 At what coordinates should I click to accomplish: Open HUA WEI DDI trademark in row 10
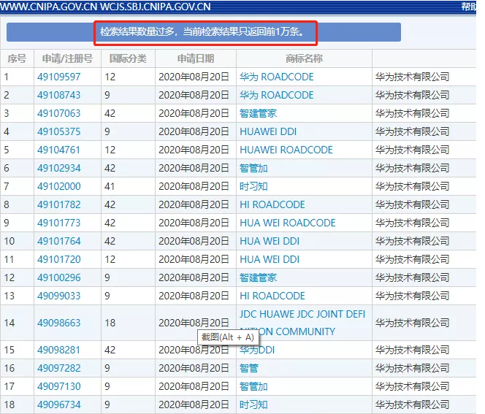[x=270, y=241]
